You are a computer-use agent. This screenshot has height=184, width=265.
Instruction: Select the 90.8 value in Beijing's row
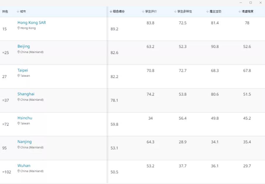(215, 47)
